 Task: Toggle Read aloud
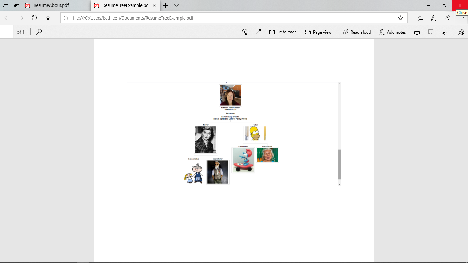click(x=357, y=32)
